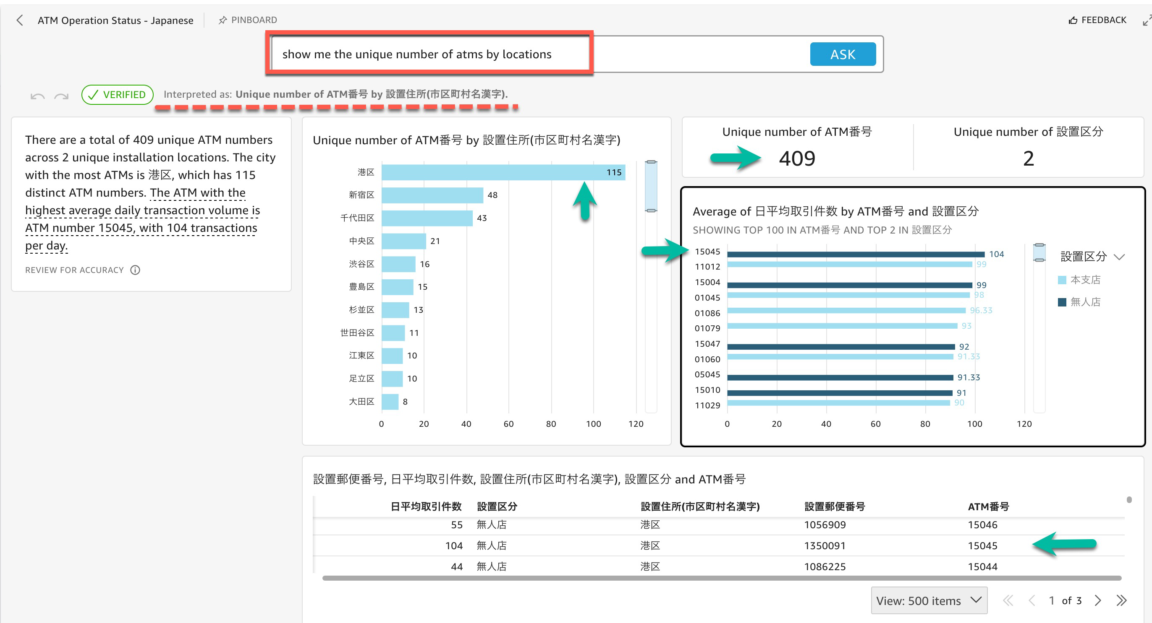Click the ATM番号 column header
This screenshot has width=1152, height=623.
coord(988,506)
